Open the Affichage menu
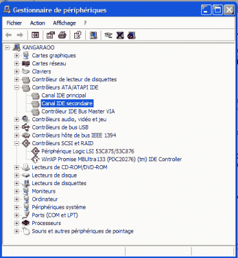Image resolution: width=238 pixels, height=258 pixels. pyautogui.click(x=64, y=23)
